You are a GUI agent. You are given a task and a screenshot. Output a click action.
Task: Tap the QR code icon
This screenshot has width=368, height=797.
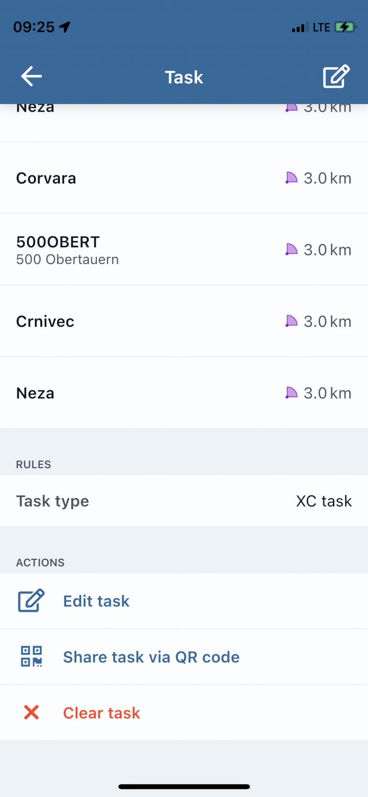coord(31,657)
